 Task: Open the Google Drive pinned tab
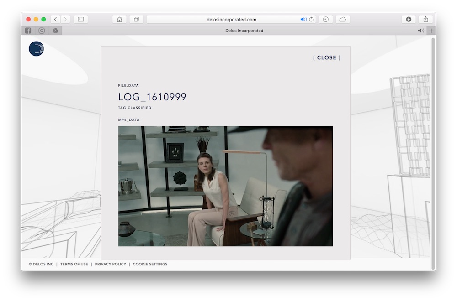[x=55, y=31]
